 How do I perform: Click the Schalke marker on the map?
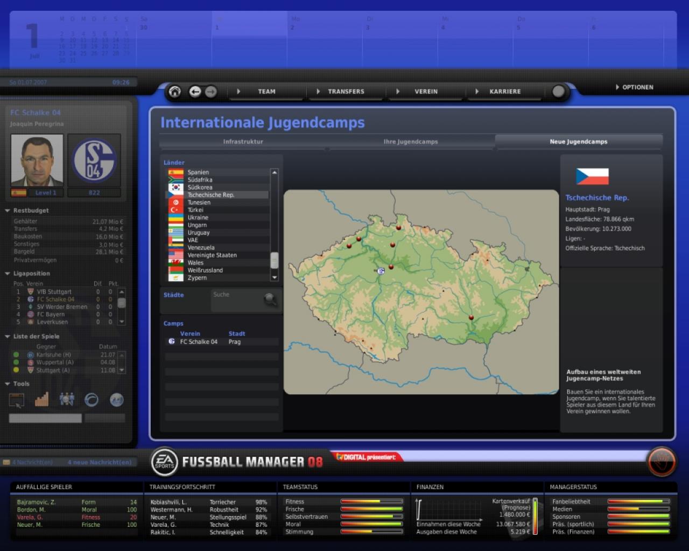pos(381,271)
